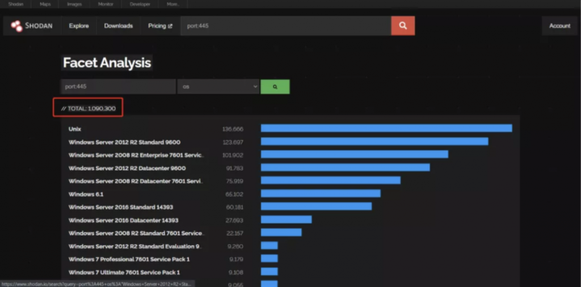The height and width of the screenshot is (287, 581).
Task: Click the Windows 6.1 bar in chart
Action: 321,193
